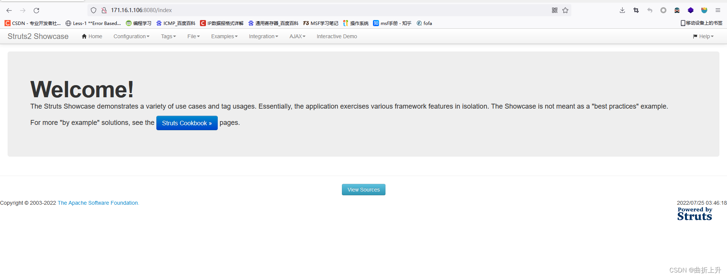This screenshot has height=277, width=727.
Task: Reload the page with the refresh icon
Action: [x=36, y=11]
